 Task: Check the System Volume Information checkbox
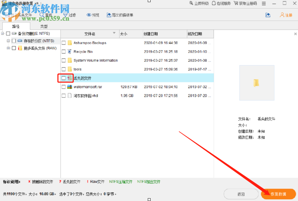(64, 60)
